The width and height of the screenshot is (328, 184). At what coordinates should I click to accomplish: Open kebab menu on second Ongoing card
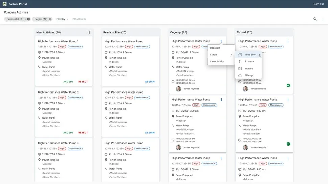pyautogui.click(x=221, y=100)
